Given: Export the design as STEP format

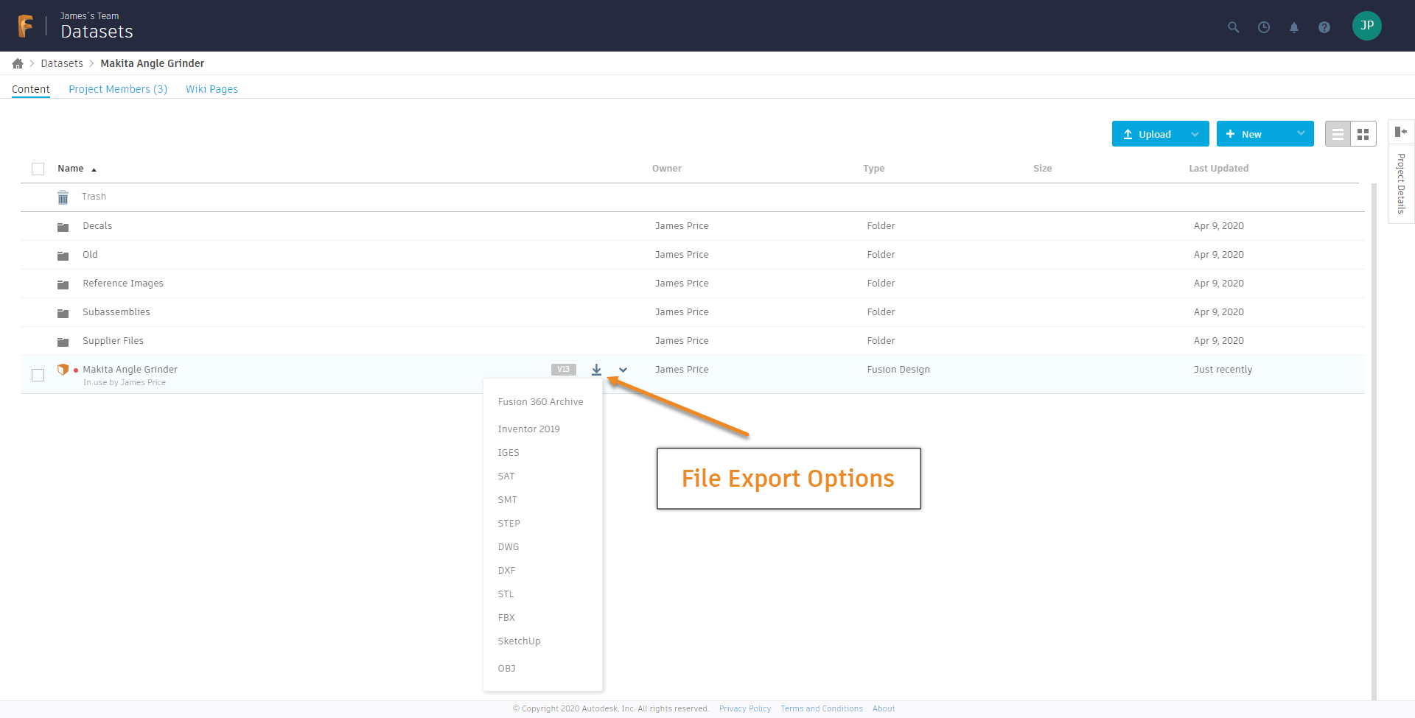Looking at the screenshot, I should click(509, 523).
